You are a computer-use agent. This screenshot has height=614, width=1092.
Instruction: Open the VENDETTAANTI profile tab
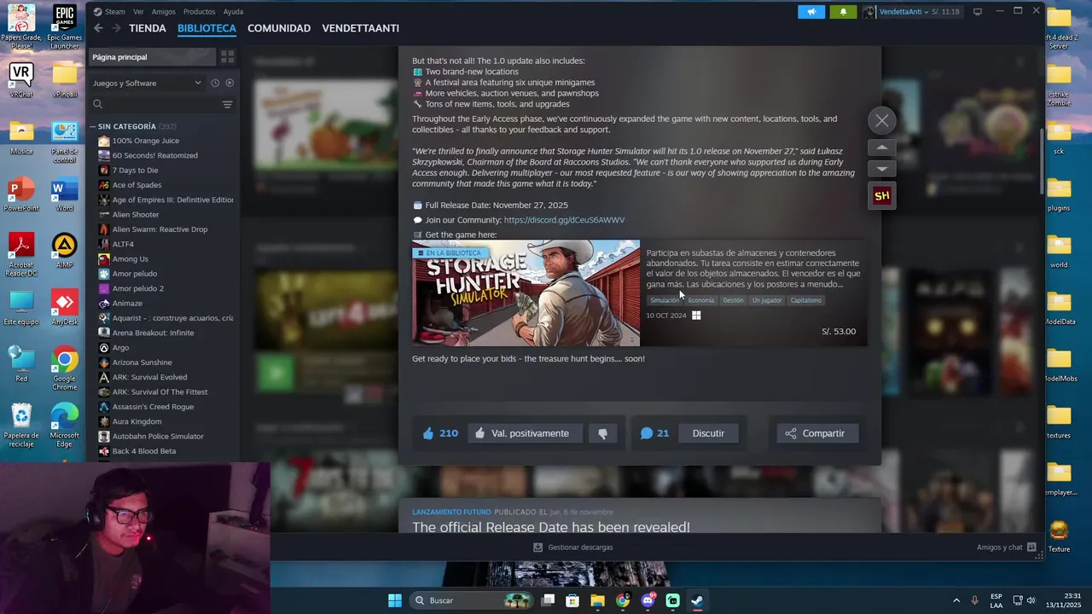coord(360,28)
